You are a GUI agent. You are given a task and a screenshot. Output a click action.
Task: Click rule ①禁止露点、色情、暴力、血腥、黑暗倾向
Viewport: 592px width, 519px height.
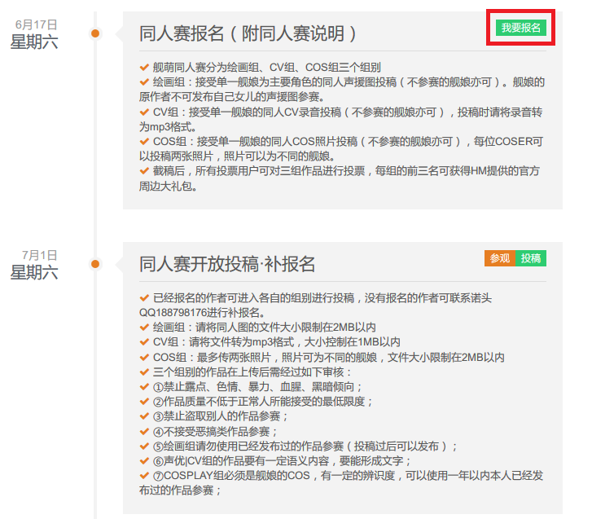coord(257,387)
